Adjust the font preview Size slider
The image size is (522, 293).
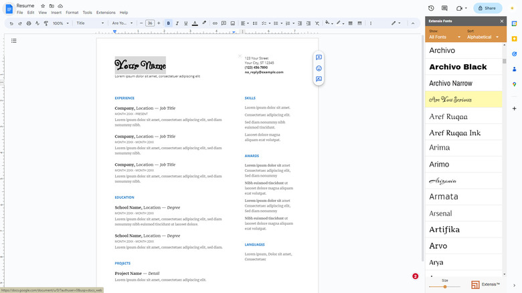coord(445,286)
